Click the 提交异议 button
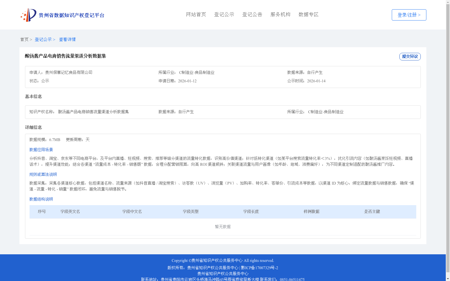Screen dimensions: 450x281 click(x=410, y=56)
